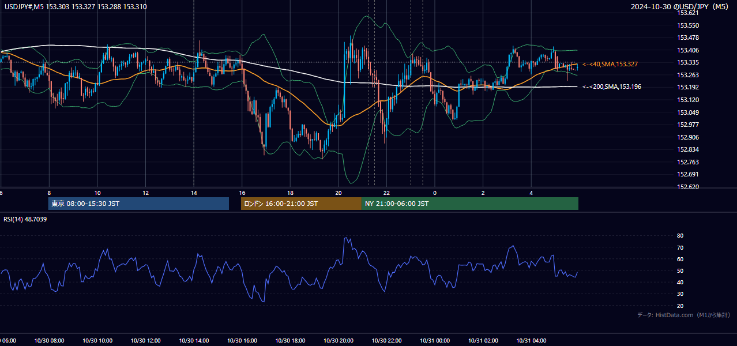Click hour tick 0 under the price chart
Screen dimensions: 737x346
[435, 193]
